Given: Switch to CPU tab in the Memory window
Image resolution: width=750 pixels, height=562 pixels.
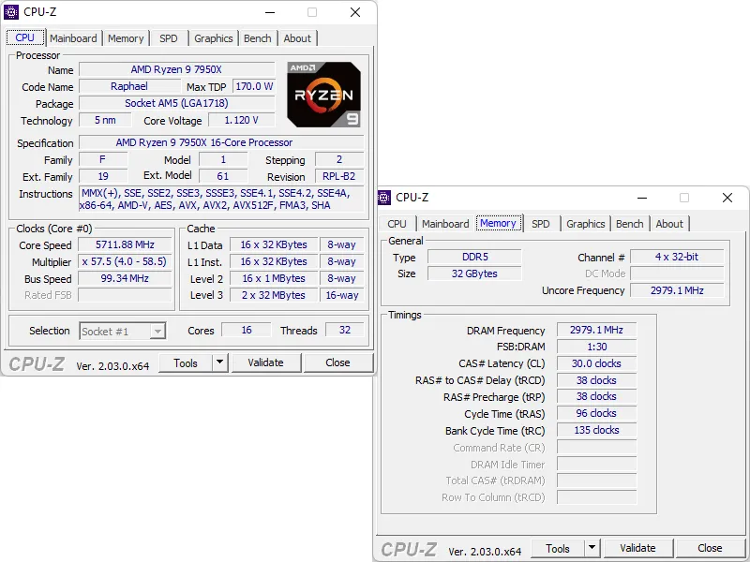Looking at the screenshot, I should point(397,224).
